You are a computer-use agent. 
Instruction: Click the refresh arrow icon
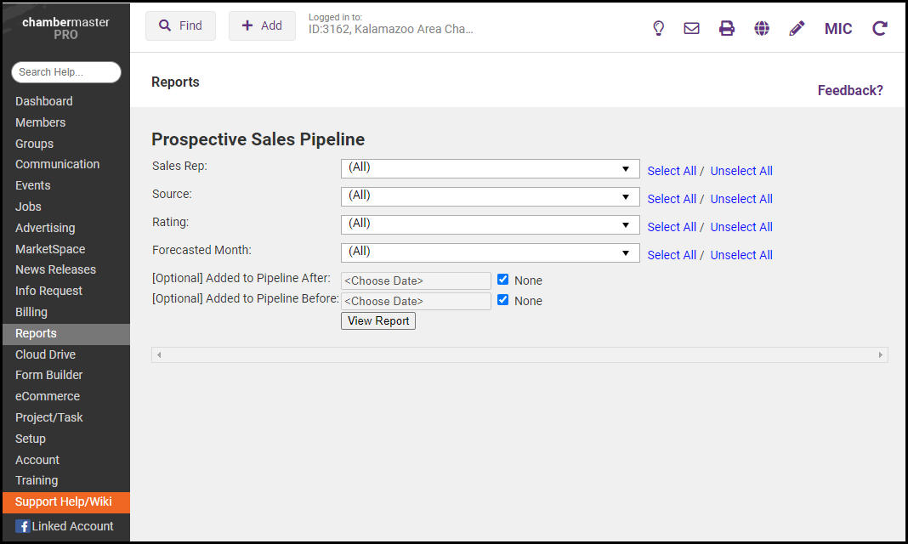pyautogui.click(x=880, y=28)
